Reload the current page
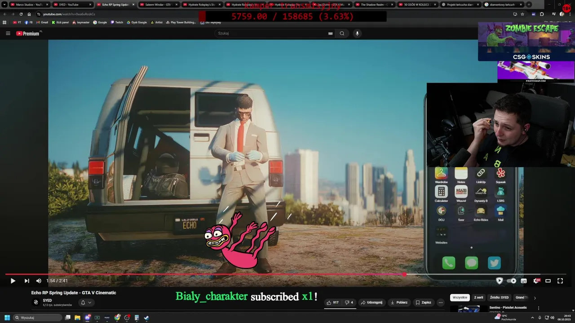The height and width of the screenshot is (323, 575). (x=21, y=14)
